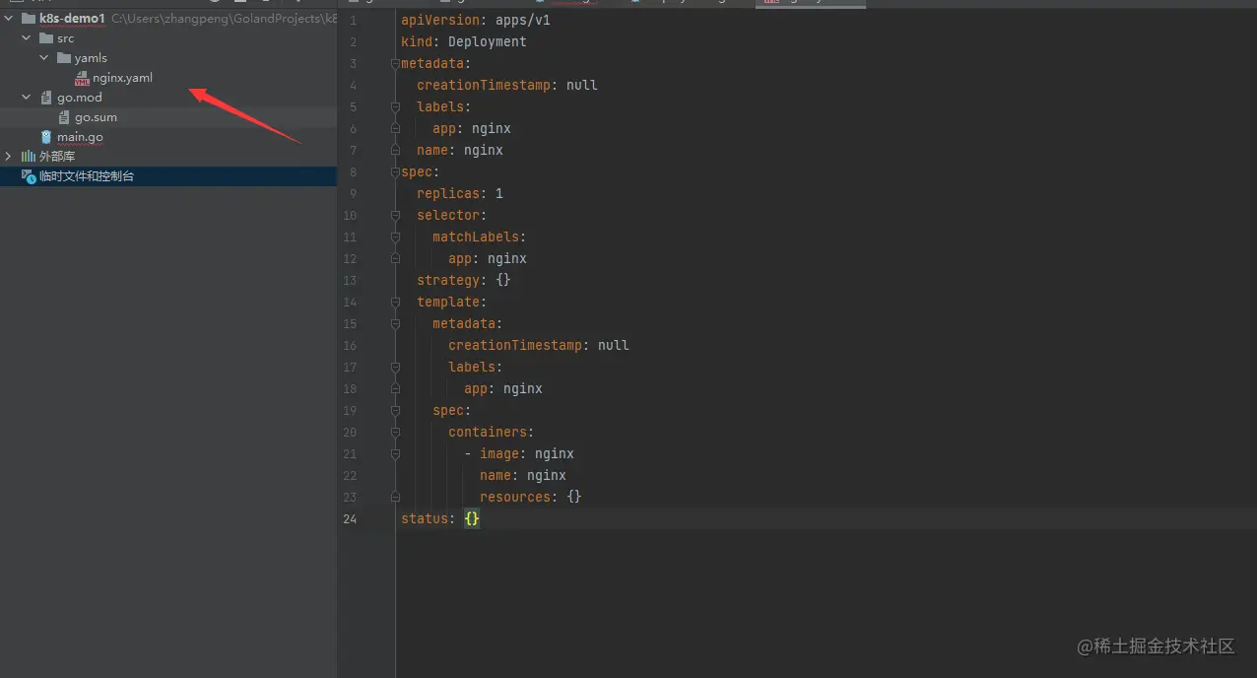Click the src folder icon
This screenshot has width=1257, height=678.
click(46, 38)
